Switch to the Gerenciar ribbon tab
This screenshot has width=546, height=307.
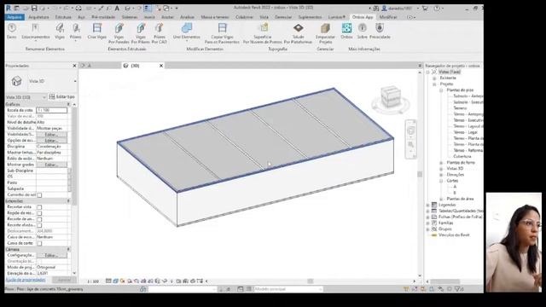(283, 17)
